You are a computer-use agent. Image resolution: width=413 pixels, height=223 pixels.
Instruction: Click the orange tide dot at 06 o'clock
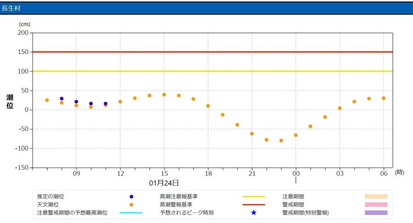[x=384, y=98]
